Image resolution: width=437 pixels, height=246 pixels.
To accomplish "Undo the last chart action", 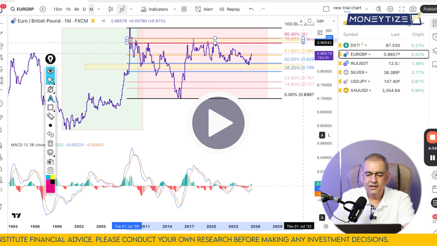I will click(251, 9).
